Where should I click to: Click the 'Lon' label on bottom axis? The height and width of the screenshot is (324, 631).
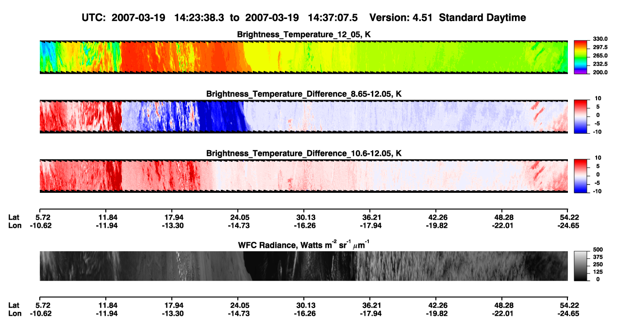pos(14,313)
